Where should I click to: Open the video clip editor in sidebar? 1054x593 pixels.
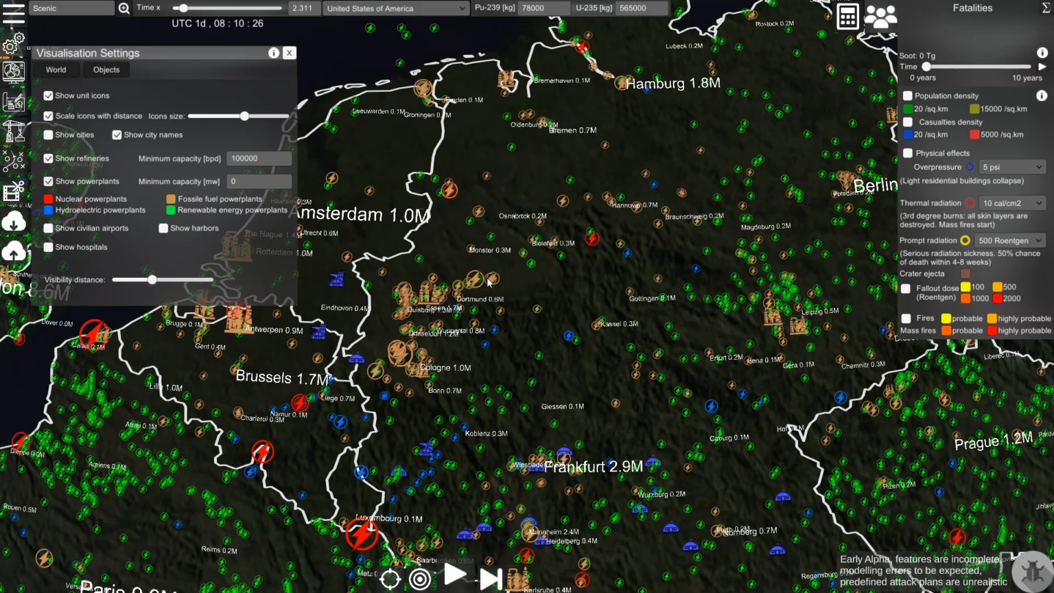[13, 191]
